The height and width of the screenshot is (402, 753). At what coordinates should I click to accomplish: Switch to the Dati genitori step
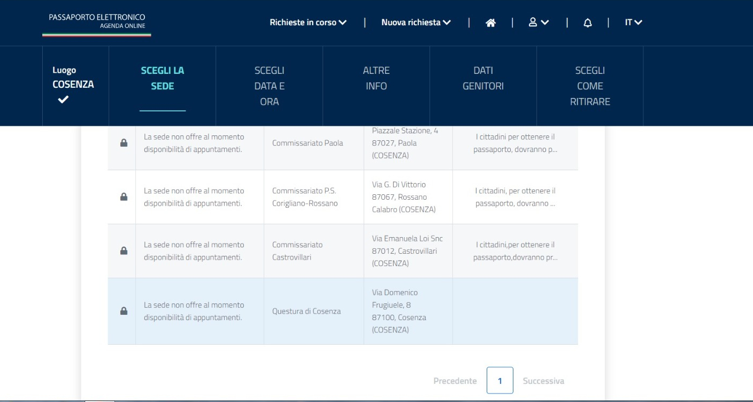[483, 78]
